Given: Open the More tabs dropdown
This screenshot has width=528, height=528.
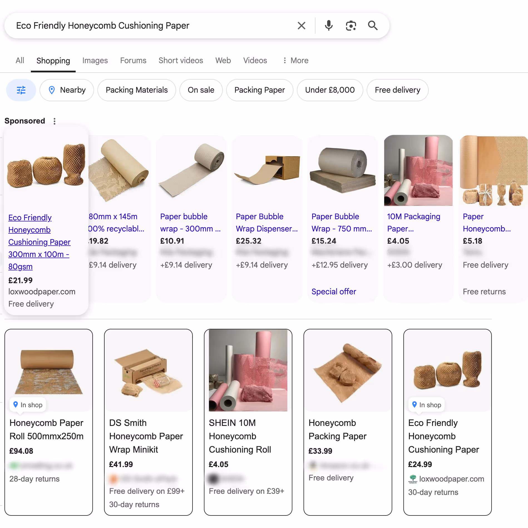Looking at the screenshot, I should point(295,60).
